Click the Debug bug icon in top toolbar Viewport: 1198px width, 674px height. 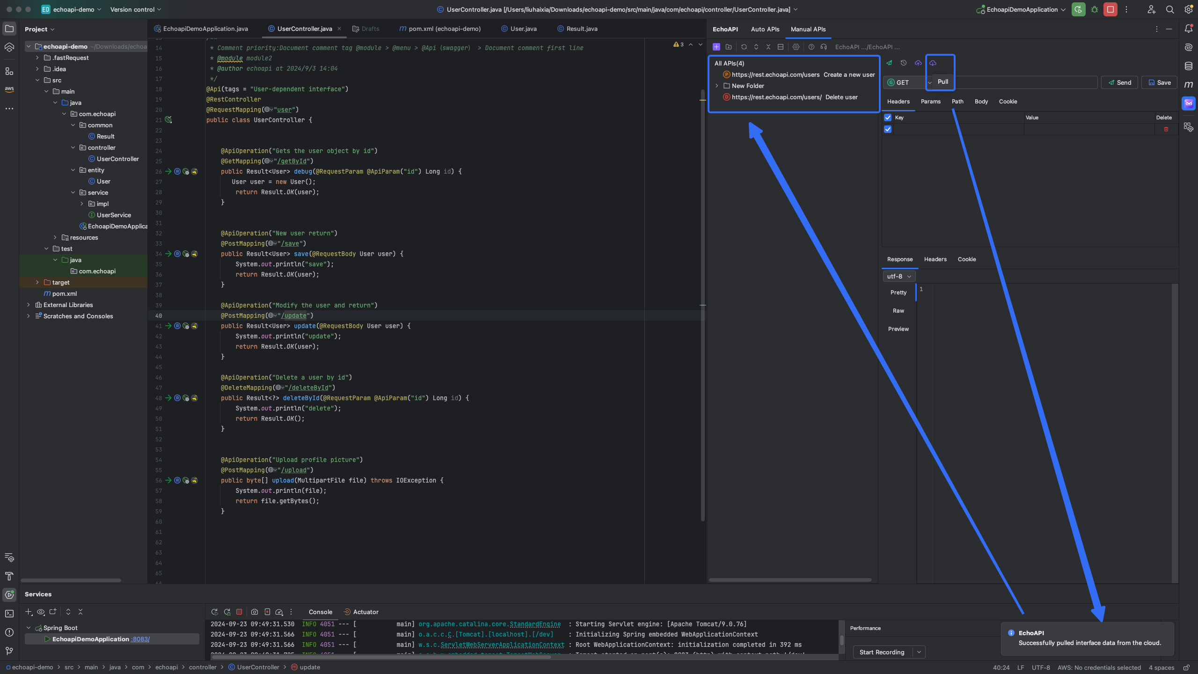point(1094,9)
